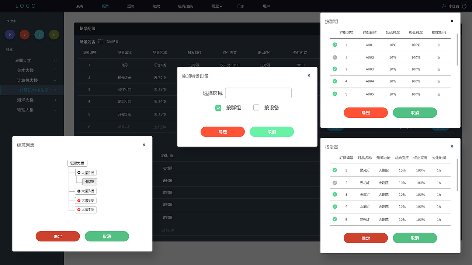
Task: Switch to the 视图 menu item
Action: pos(105,6)
